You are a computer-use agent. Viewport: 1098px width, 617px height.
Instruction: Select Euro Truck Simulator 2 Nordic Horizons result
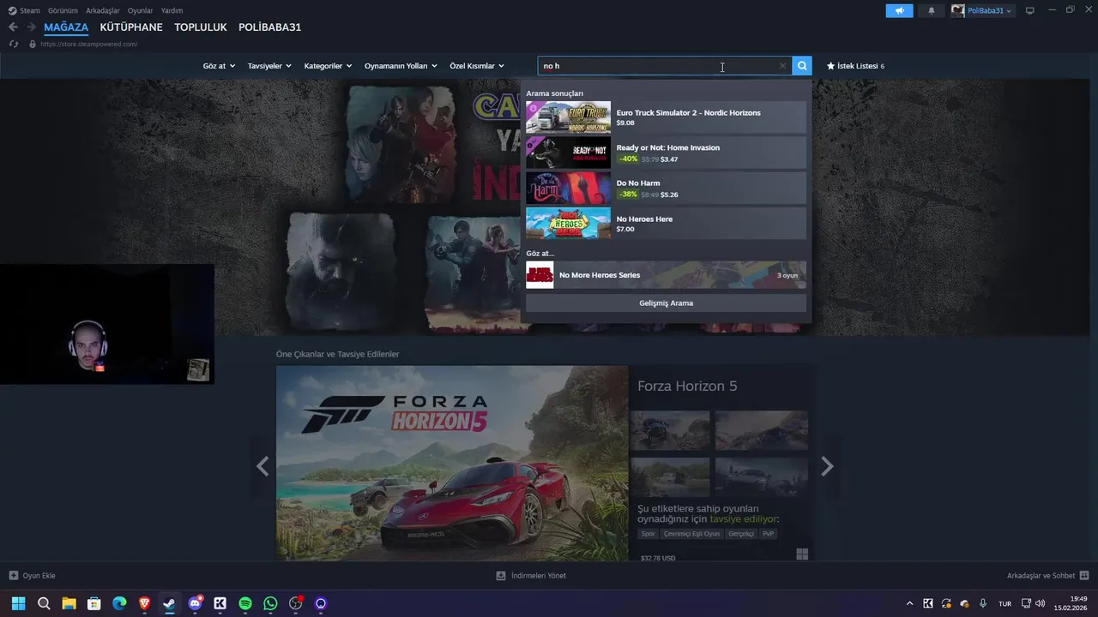(x=666, y=117)
